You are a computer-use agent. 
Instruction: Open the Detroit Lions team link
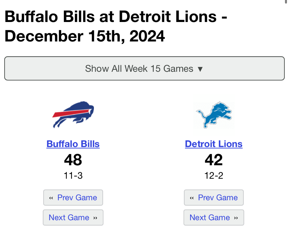[214, 144]
